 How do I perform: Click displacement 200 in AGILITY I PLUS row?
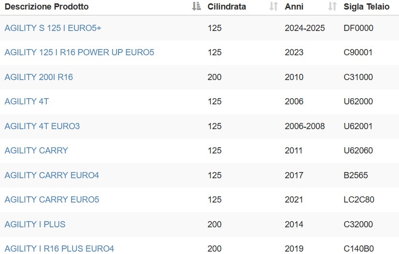[x=214, y=224]
